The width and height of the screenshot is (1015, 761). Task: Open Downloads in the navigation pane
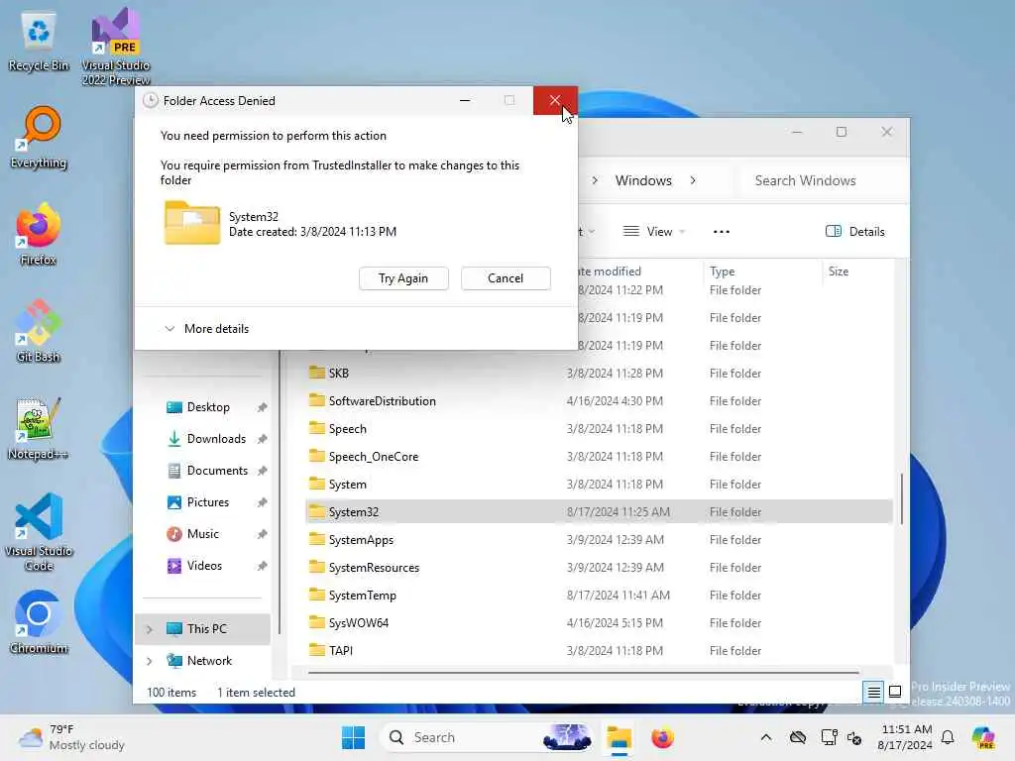[x=206, y=439]
